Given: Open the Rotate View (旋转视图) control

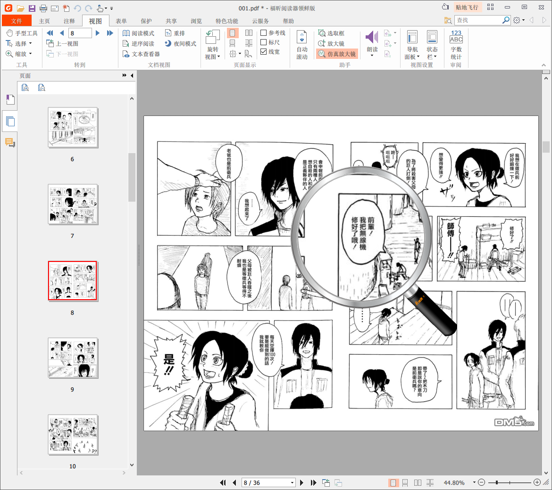Looking at the screenshot, I should point(213,45).
